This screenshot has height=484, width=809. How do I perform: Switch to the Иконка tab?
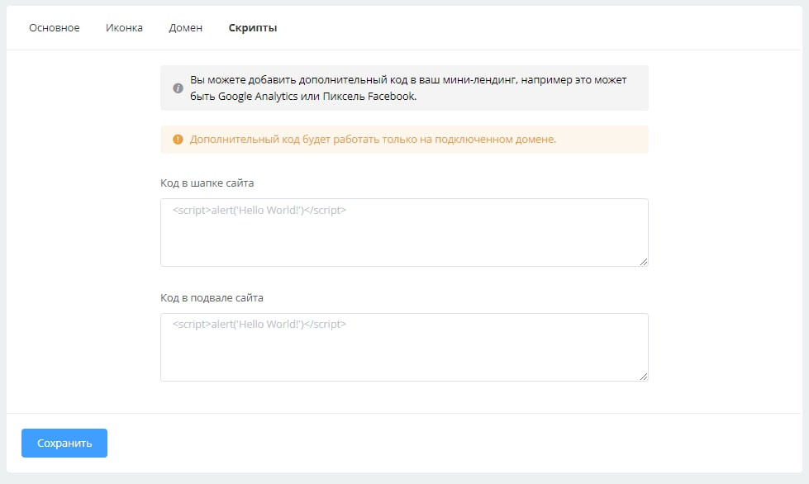click(124, 28)
